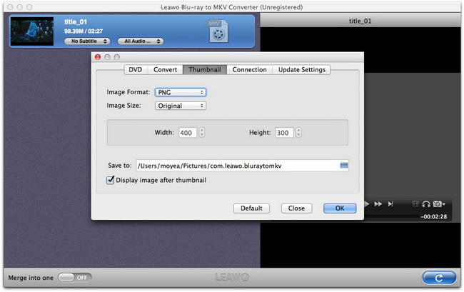Click the MKV output format icon for title_01
The height and width of the screenshot is (292, 464).
pos(218,31)
